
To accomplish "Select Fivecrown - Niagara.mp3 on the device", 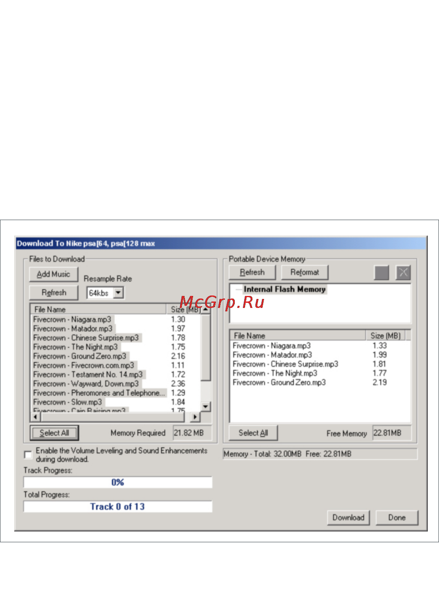I will point(272,346).
